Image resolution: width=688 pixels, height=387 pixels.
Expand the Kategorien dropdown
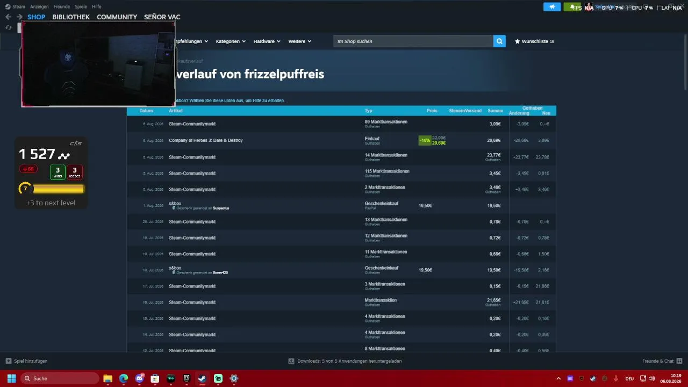[x=231, y=41]
